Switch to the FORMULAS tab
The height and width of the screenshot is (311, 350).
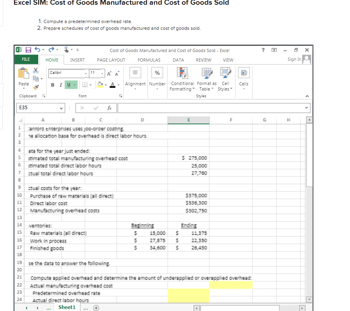pyautogui.click(x=149, y=60)
